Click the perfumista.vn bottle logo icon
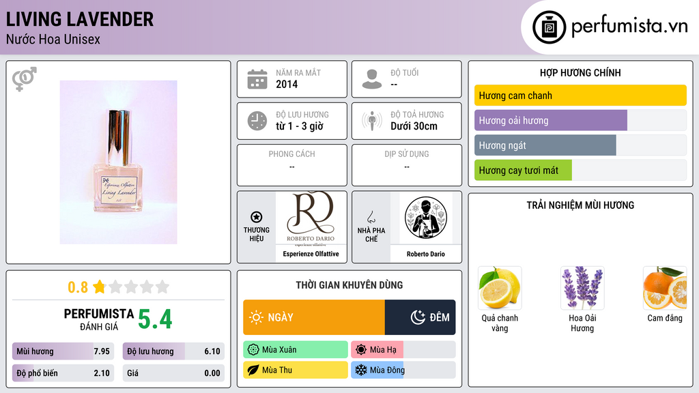 [x=549, y=27]
